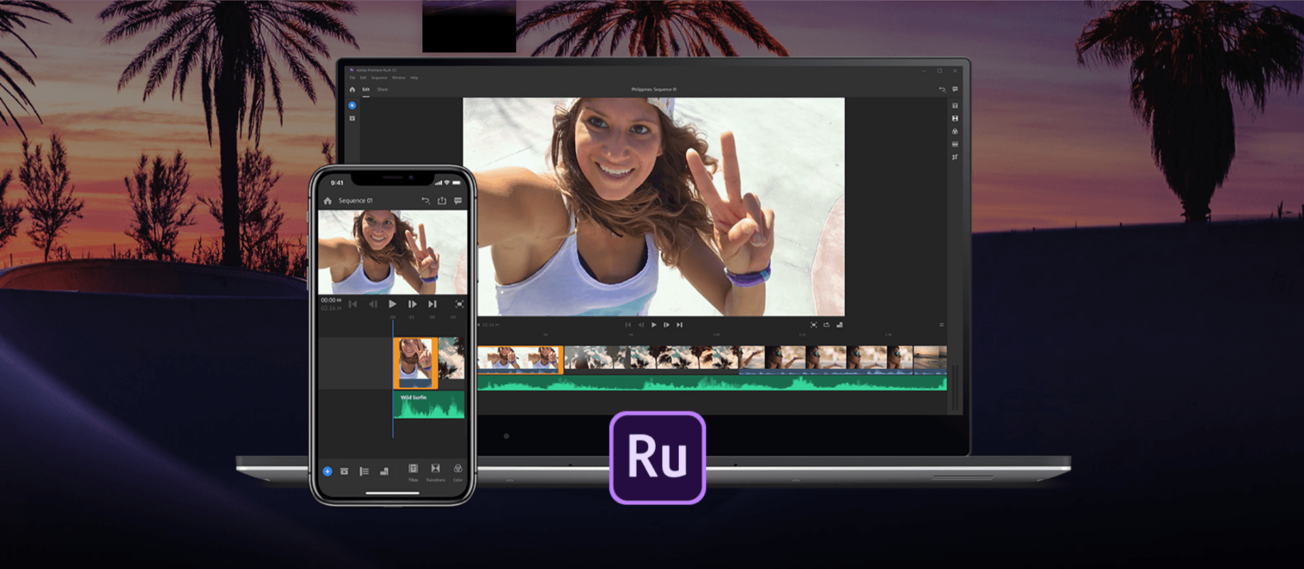Image resolution: width=1304 pixels, height=569 pixels.
Task: Open the Transitions panel in right sidebar
Action: click(955, 118)
